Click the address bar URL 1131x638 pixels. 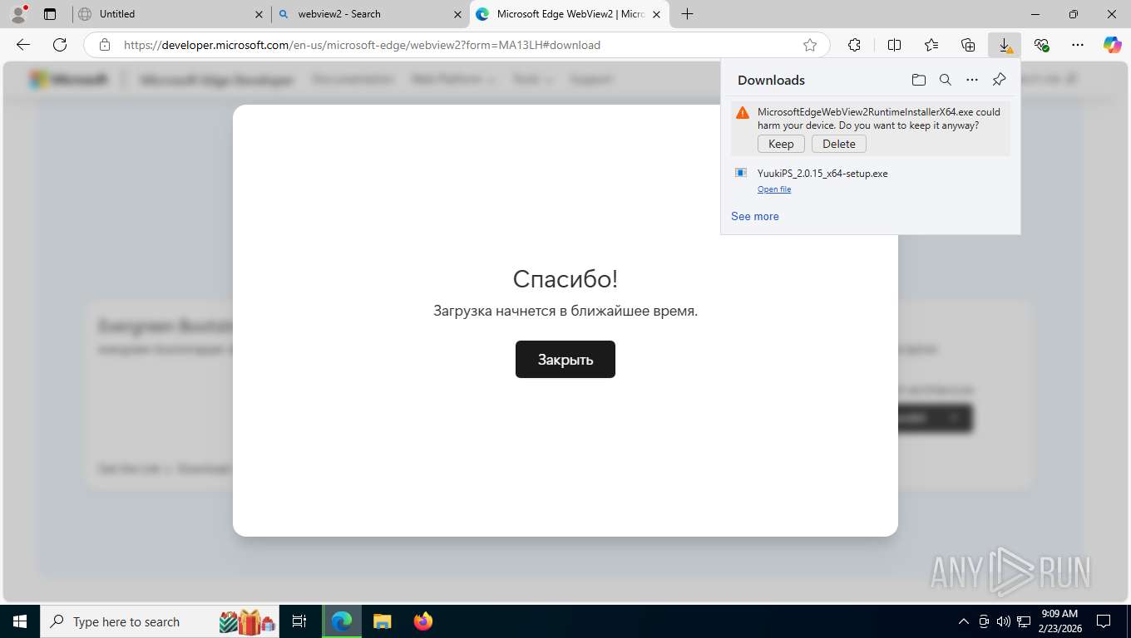click(x=362, y=45)
